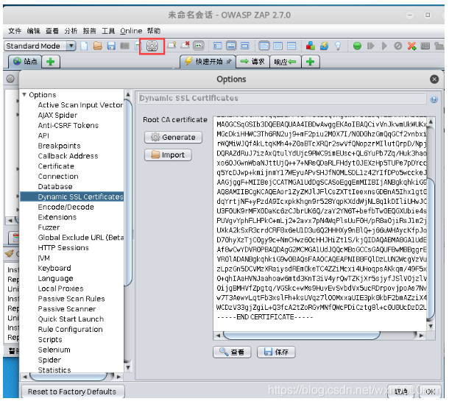Switch to the 响应 tab
The image size is (449, 404).
[285, 62]
